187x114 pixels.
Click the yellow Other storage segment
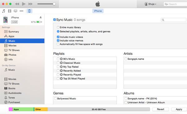(41, 109)
